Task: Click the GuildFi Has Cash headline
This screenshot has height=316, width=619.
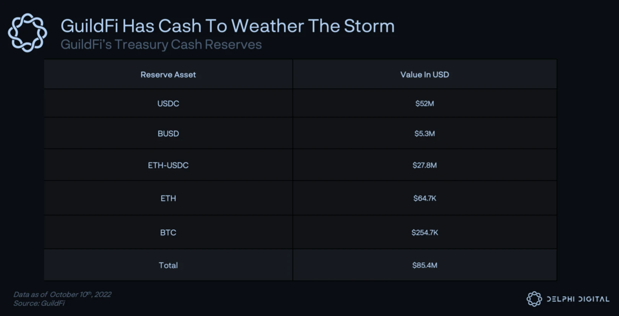Action: [x=227, y=26]
